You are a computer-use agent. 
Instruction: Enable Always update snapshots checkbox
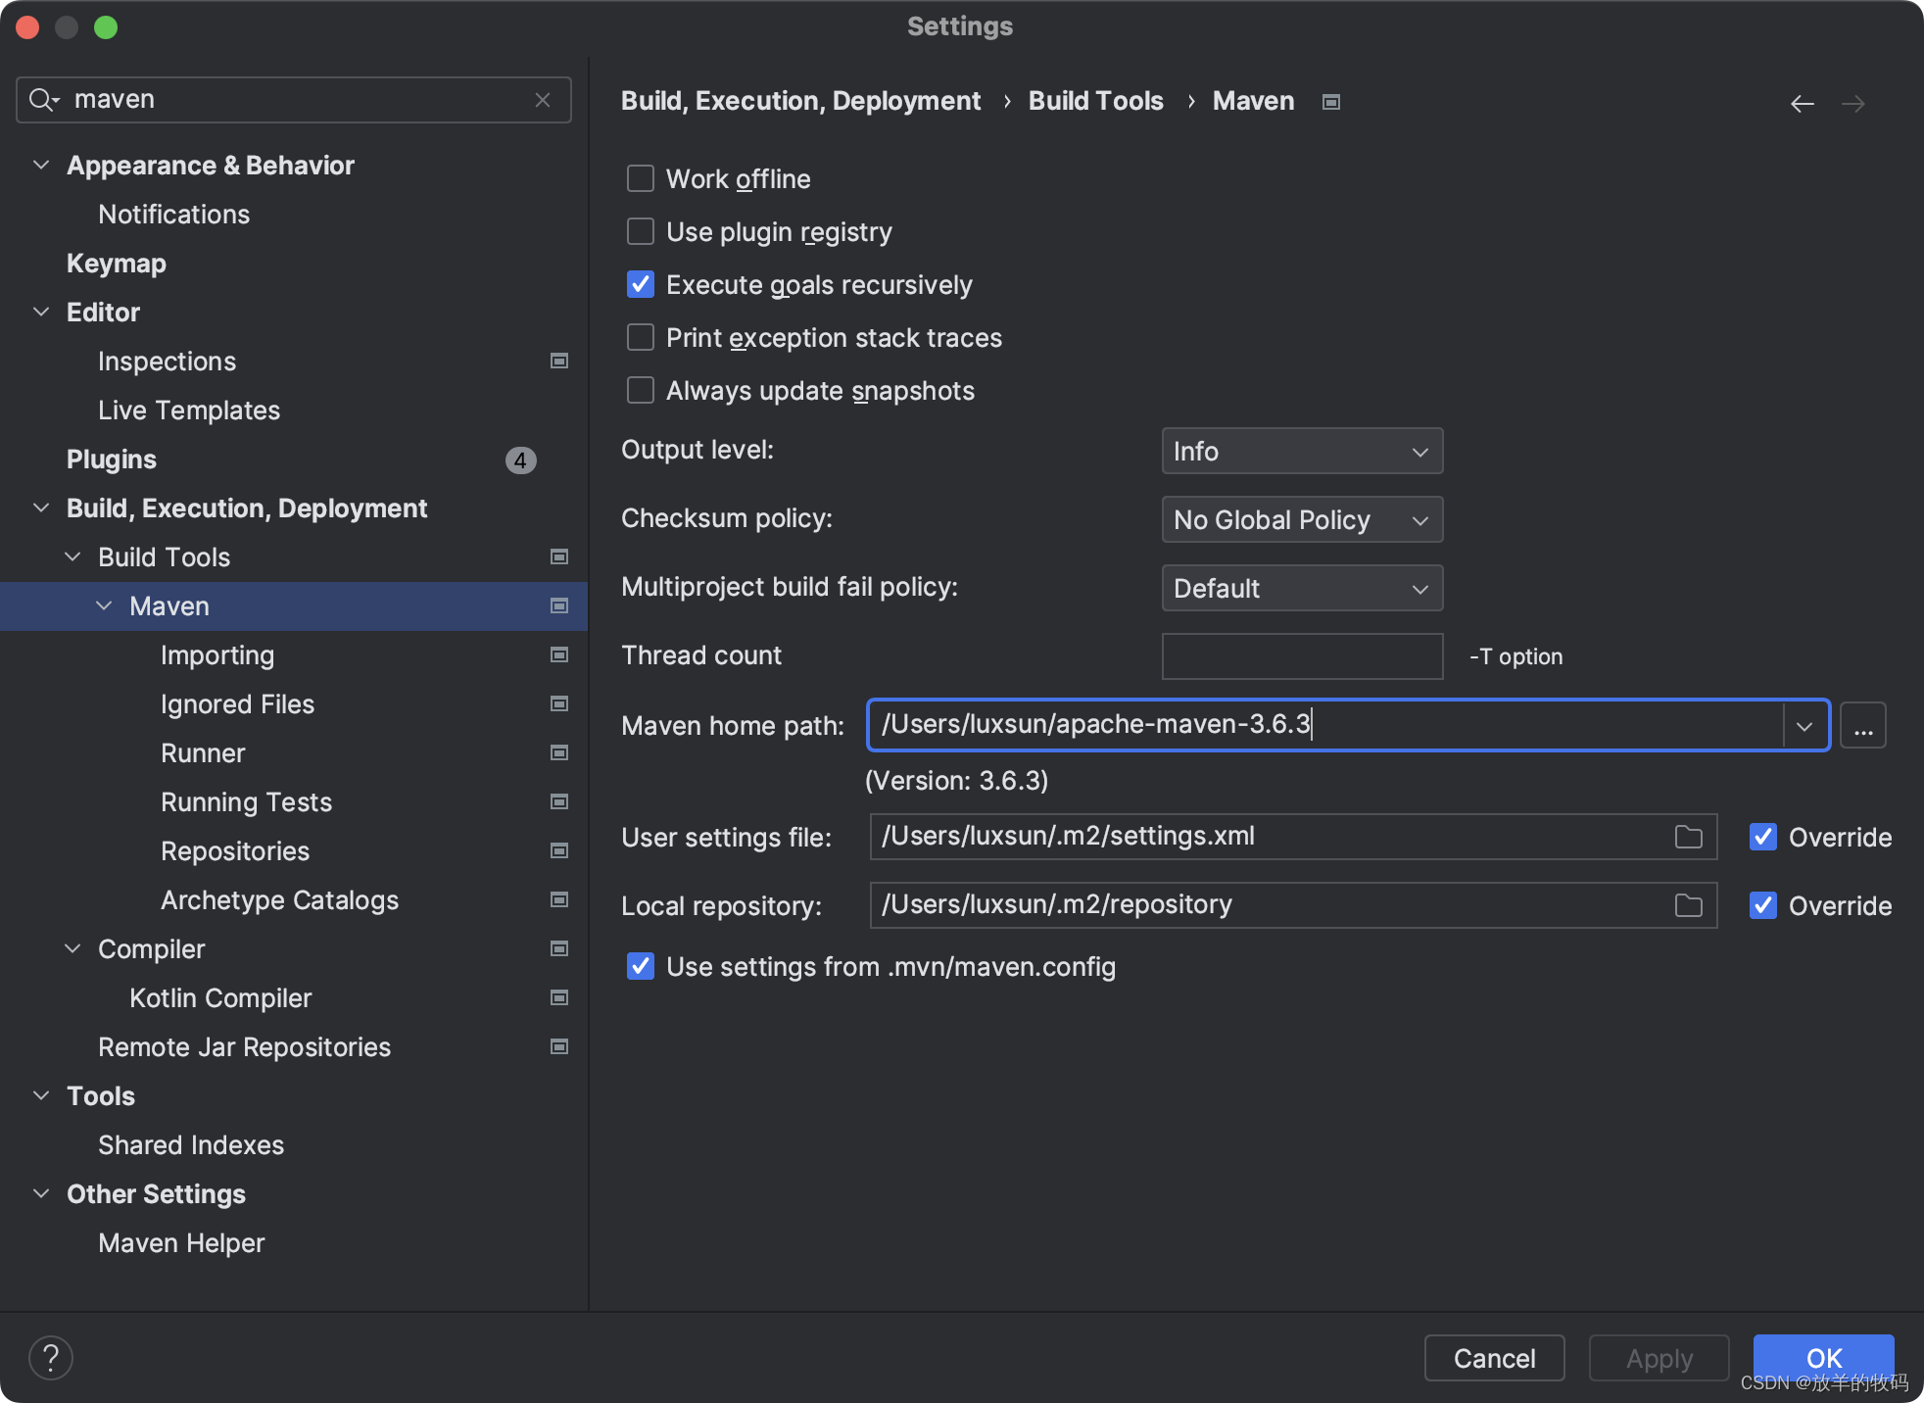point(641,390)
